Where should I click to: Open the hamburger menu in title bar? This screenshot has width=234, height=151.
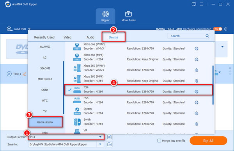(x=202, y=4)
